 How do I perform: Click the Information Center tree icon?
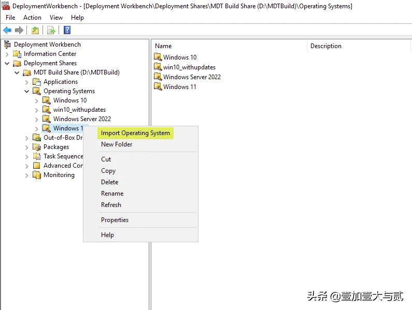(17, 54)
